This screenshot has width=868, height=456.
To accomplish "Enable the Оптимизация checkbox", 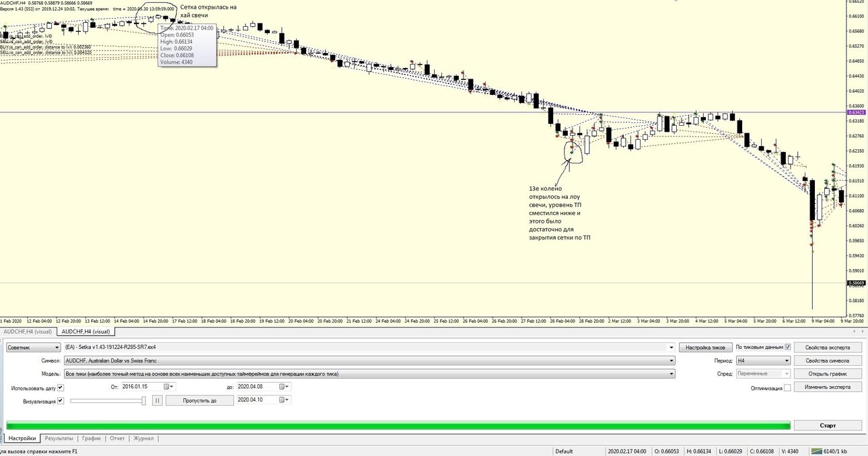I will point(787,387).
